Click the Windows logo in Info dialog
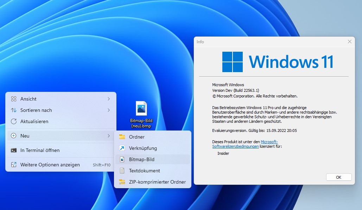Screen dimensions: 362x210 coord(232,62)
